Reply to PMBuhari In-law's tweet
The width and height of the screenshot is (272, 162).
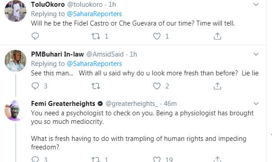[x=35, y=86]
